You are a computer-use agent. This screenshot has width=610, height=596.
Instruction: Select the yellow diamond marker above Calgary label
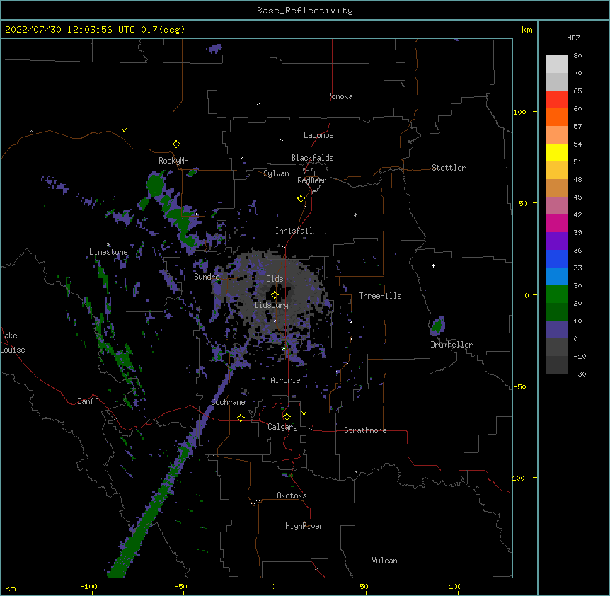click(287, 417)
